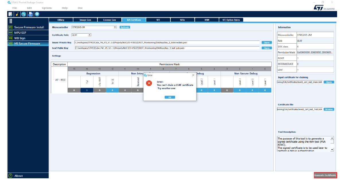354x180 pixels.
Task: Click the Permissions Mask table header
Action: pyautogui.click(x=169, y=64)
